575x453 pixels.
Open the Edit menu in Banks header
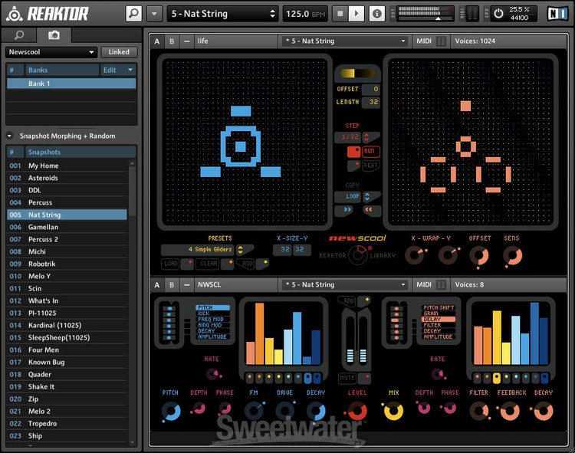point(117,70)
